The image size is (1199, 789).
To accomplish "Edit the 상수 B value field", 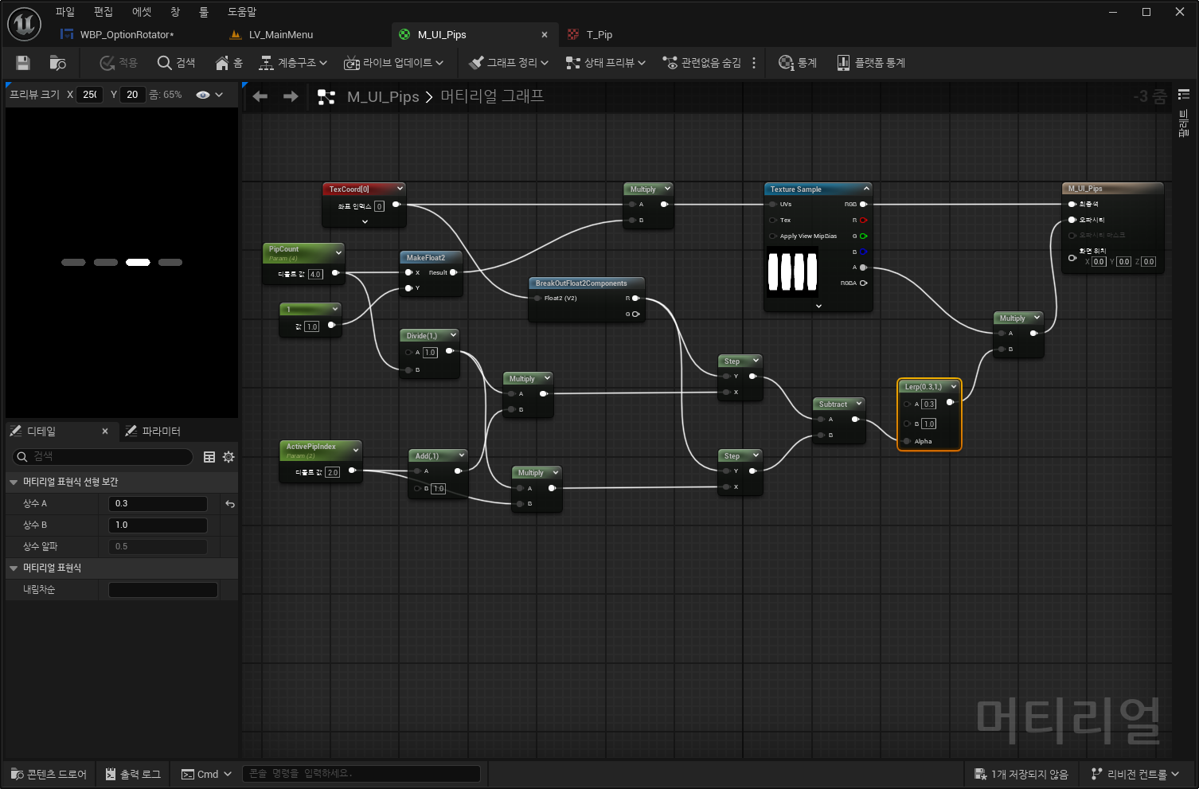I will (158, 525).
